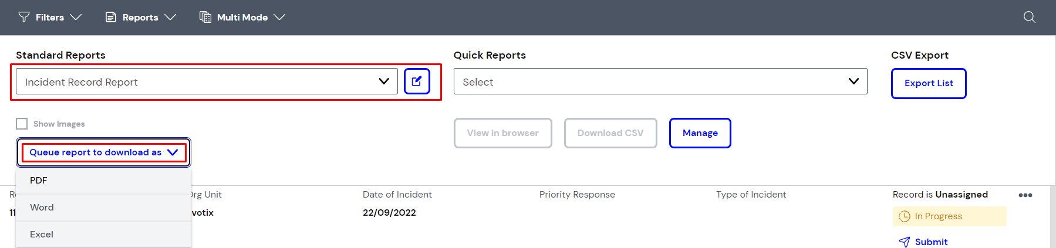Click the In Progress clock icon
This screenshot has height=248, width=1056.
[x=904, y=216]
